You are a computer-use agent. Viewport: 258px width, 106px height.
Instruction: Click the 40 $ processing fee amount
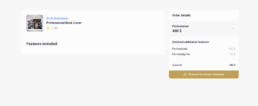tap(233, 54)
